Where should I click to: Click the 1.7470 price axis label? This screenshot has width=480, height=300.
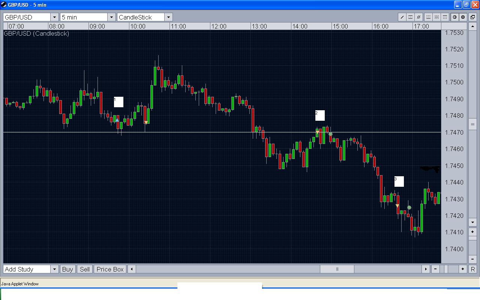454,132
